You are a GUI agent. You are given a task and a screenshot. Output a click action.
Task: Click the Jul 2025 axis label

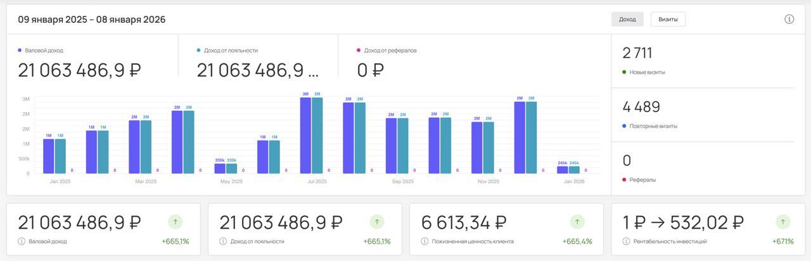tap(317, 182)
